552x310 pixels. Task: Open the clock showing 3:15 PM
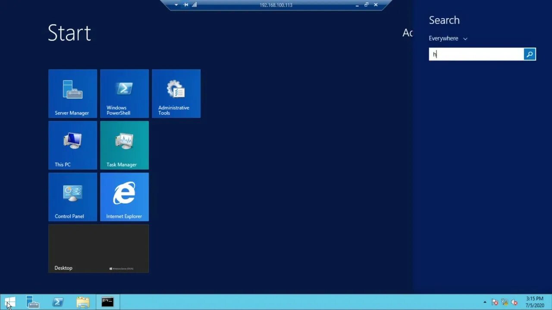535,302
